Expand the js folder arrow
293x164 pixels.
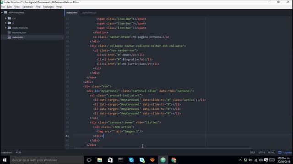pos(5,23)
